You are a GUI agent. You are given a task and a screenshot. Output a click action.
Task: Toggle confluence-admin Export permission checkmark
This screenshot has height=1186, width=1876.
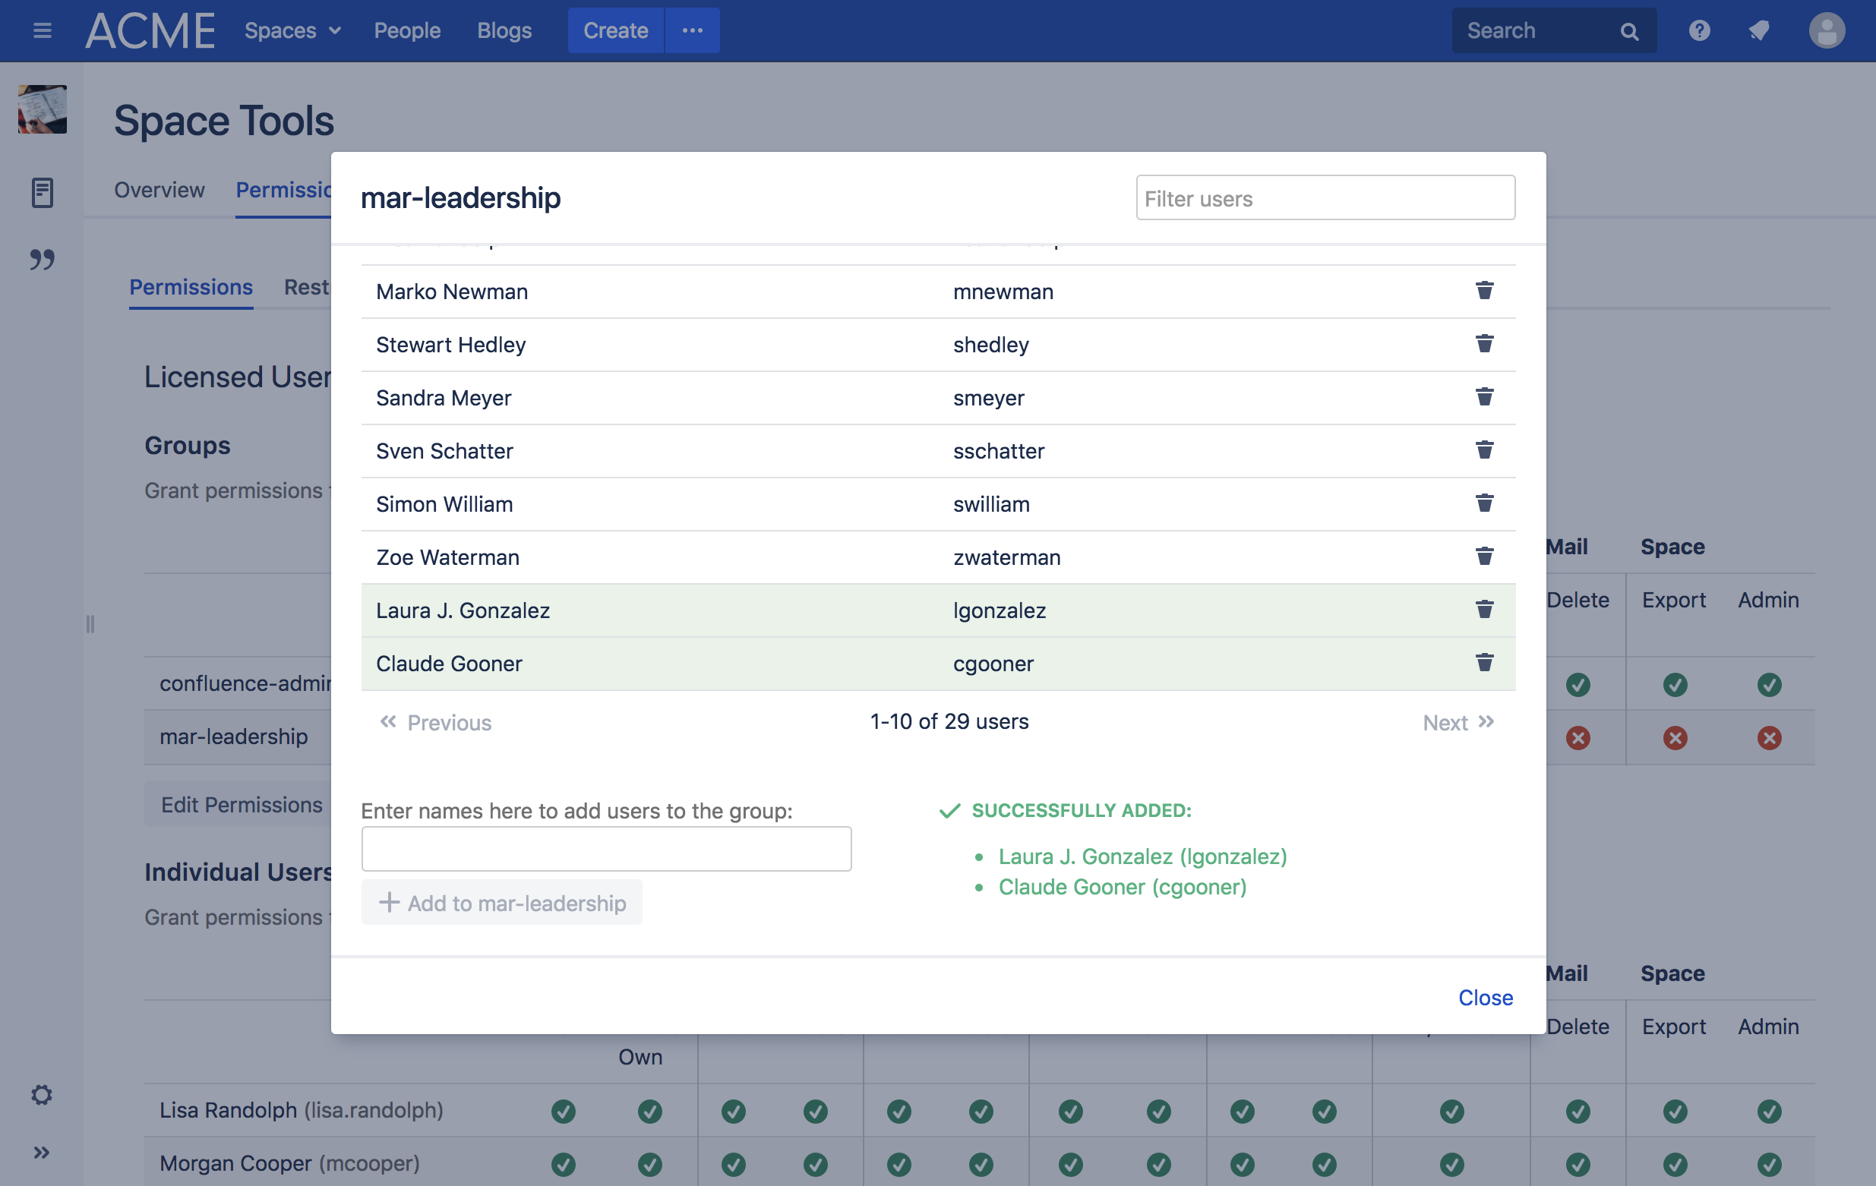click(x=1674, y=685)
